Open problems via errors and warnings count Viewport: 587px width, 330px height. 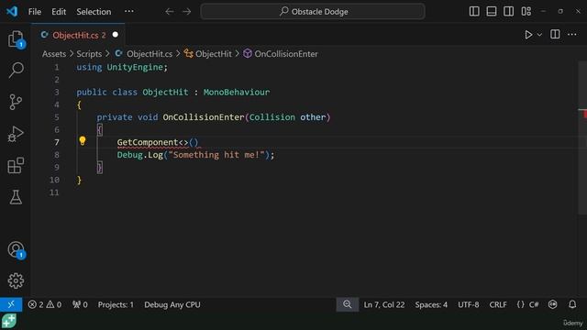tap(45, 304)
